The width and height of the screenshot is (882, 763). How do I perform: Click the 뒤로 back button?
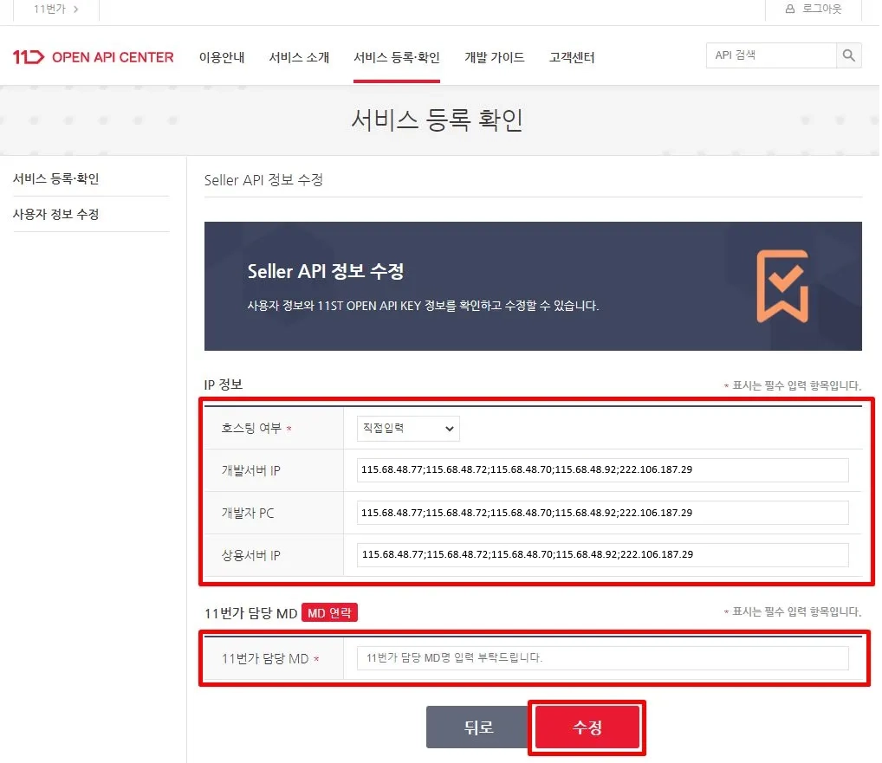pos(478,727)
